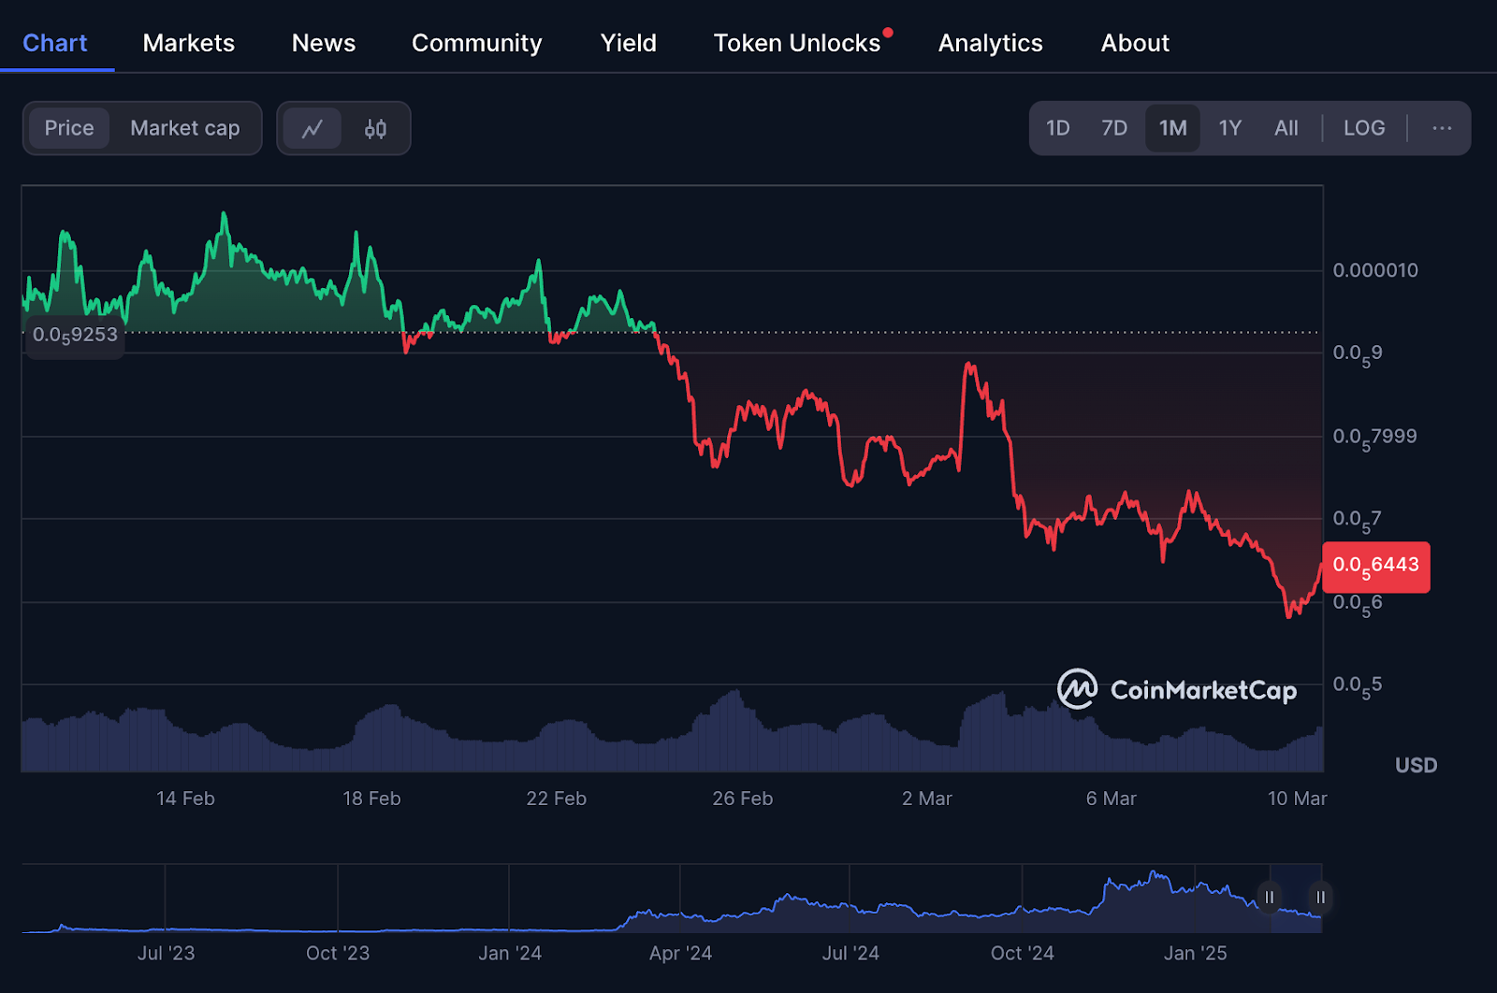Click the left date-range slider handle
The width and height of the screenshot is (1497, 993).
[x=1270, y=897]
